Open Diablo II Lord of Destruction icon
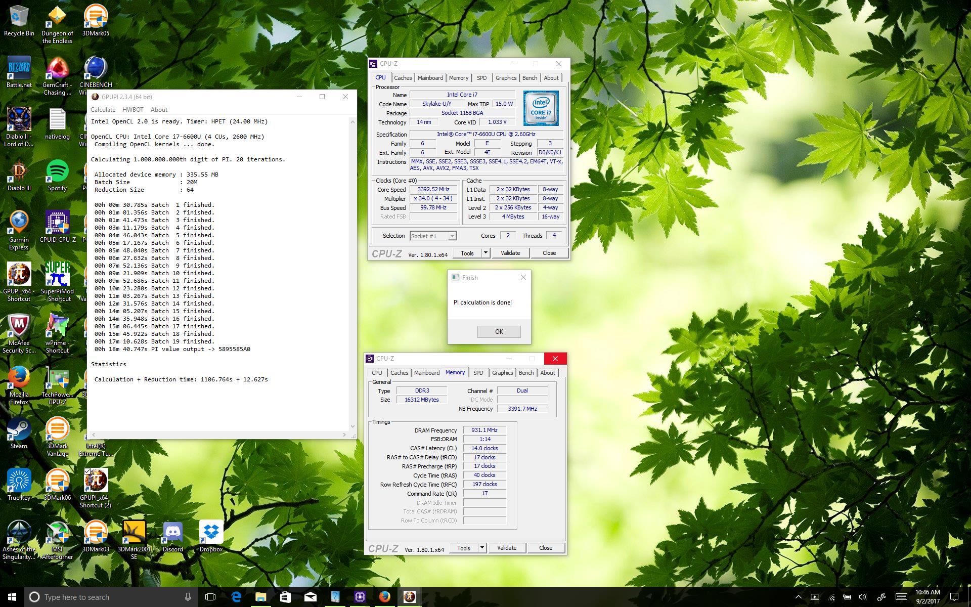The width and height of the screenshot is (971, 607). (19, 127)
